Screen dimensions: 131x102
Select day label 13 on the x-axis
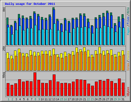tap(54, 99)
